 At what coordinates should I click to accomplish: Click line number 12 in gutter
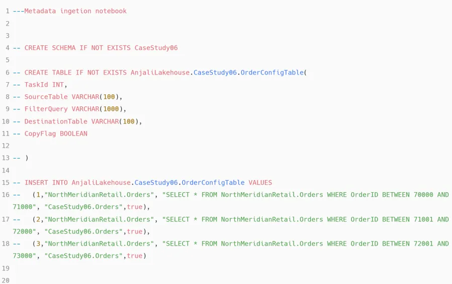point(6,146)
